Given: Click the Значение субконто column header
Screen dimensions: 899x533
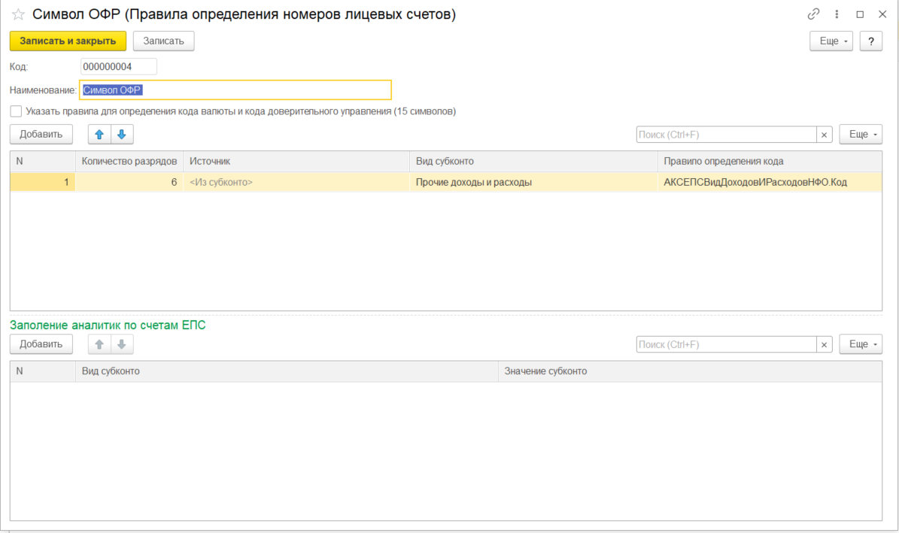Looking at the screenshot, I should (545, 371).
